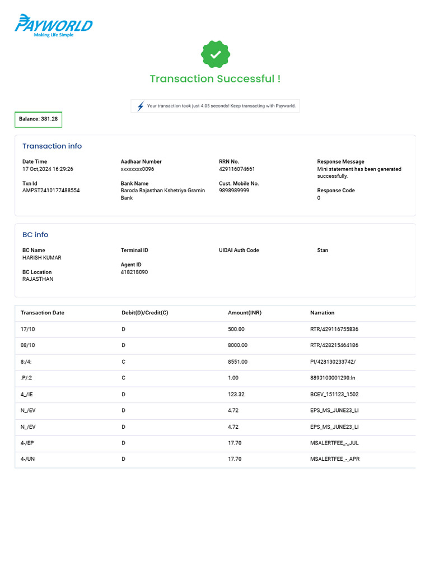Select the Balance: 381.28 box

(x=39, y=119)
